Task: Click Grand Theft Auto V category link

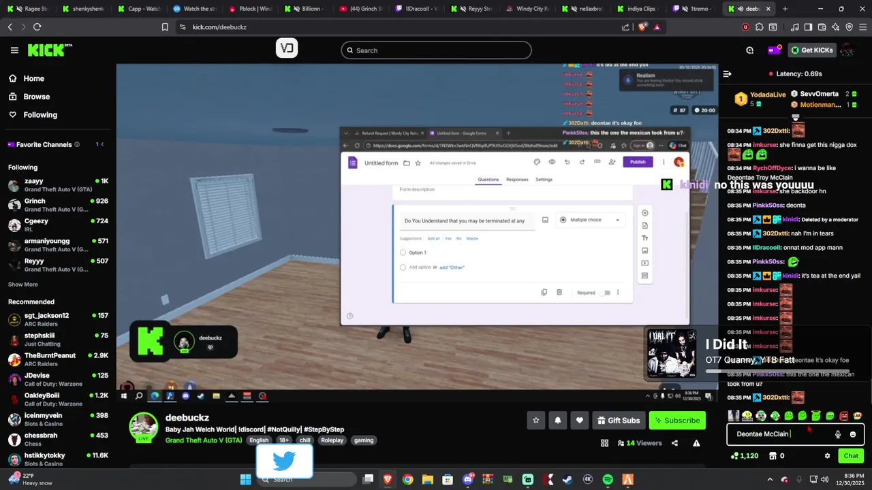Action: [204, 440]
